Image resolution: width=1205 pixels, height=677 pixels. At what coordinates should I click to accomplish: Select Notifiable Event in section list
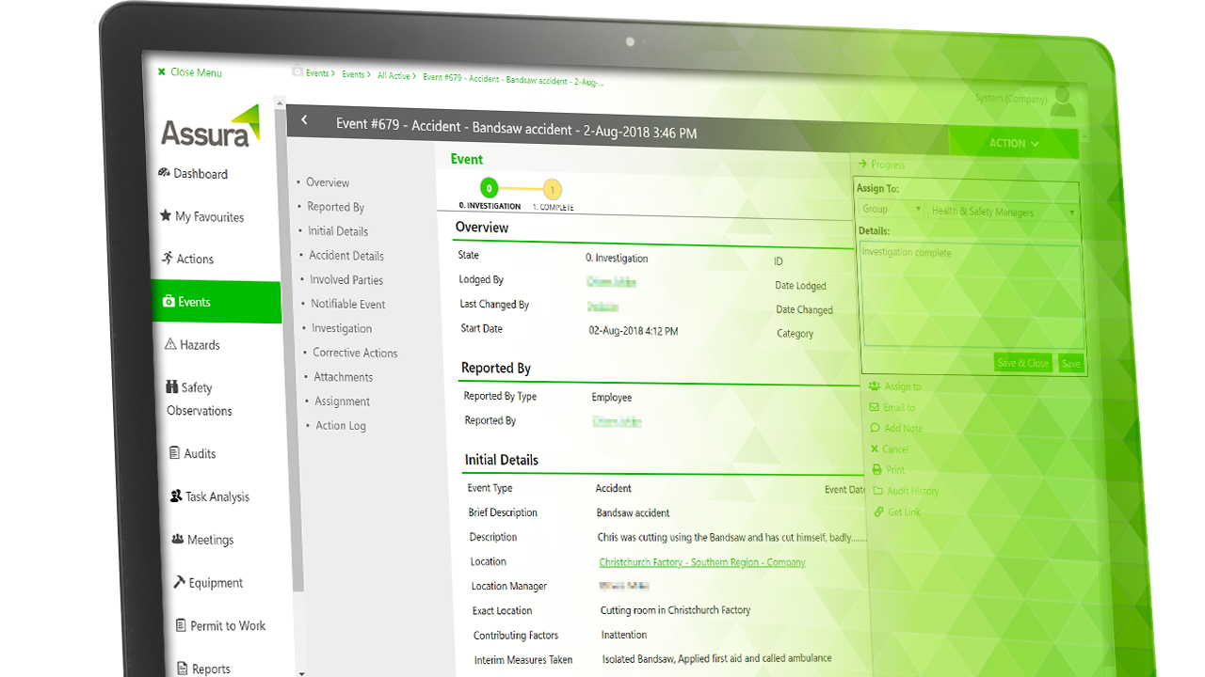pos(348,305)
